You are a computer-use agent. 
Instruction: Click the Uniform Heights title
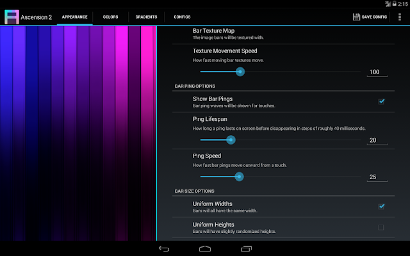(x=213, y=225)
